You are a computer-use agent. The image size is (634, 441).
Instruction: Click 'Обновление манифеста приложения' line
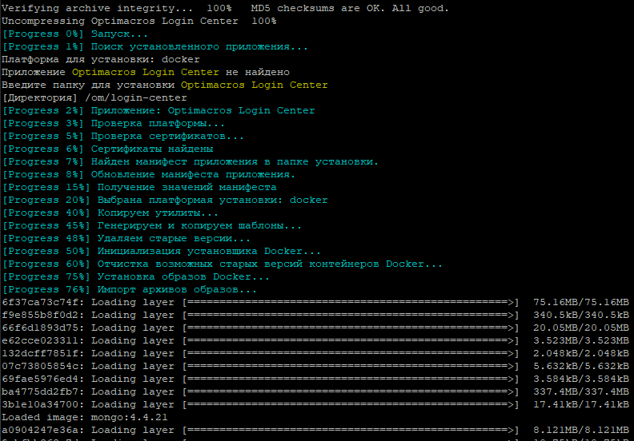(x=149, y=175)
